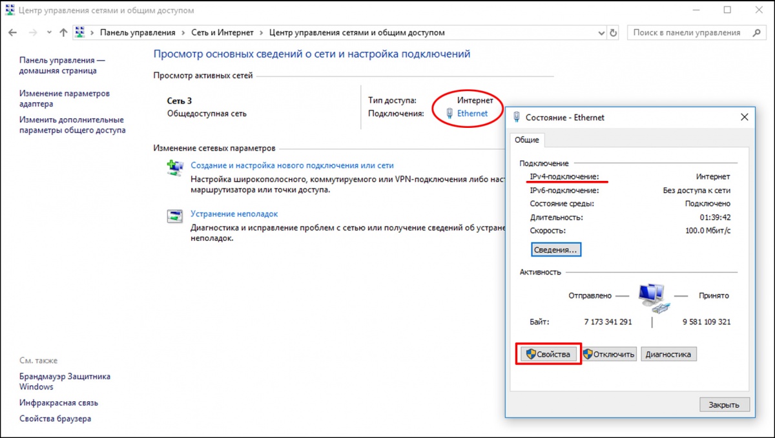Click the new connection setup icon

pos(174,168)
